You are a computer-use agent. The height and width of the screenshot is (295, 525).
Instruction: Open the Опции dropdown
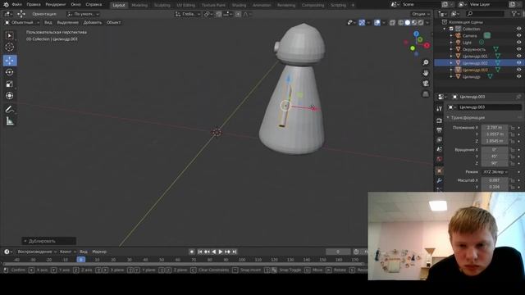point(421,14)
